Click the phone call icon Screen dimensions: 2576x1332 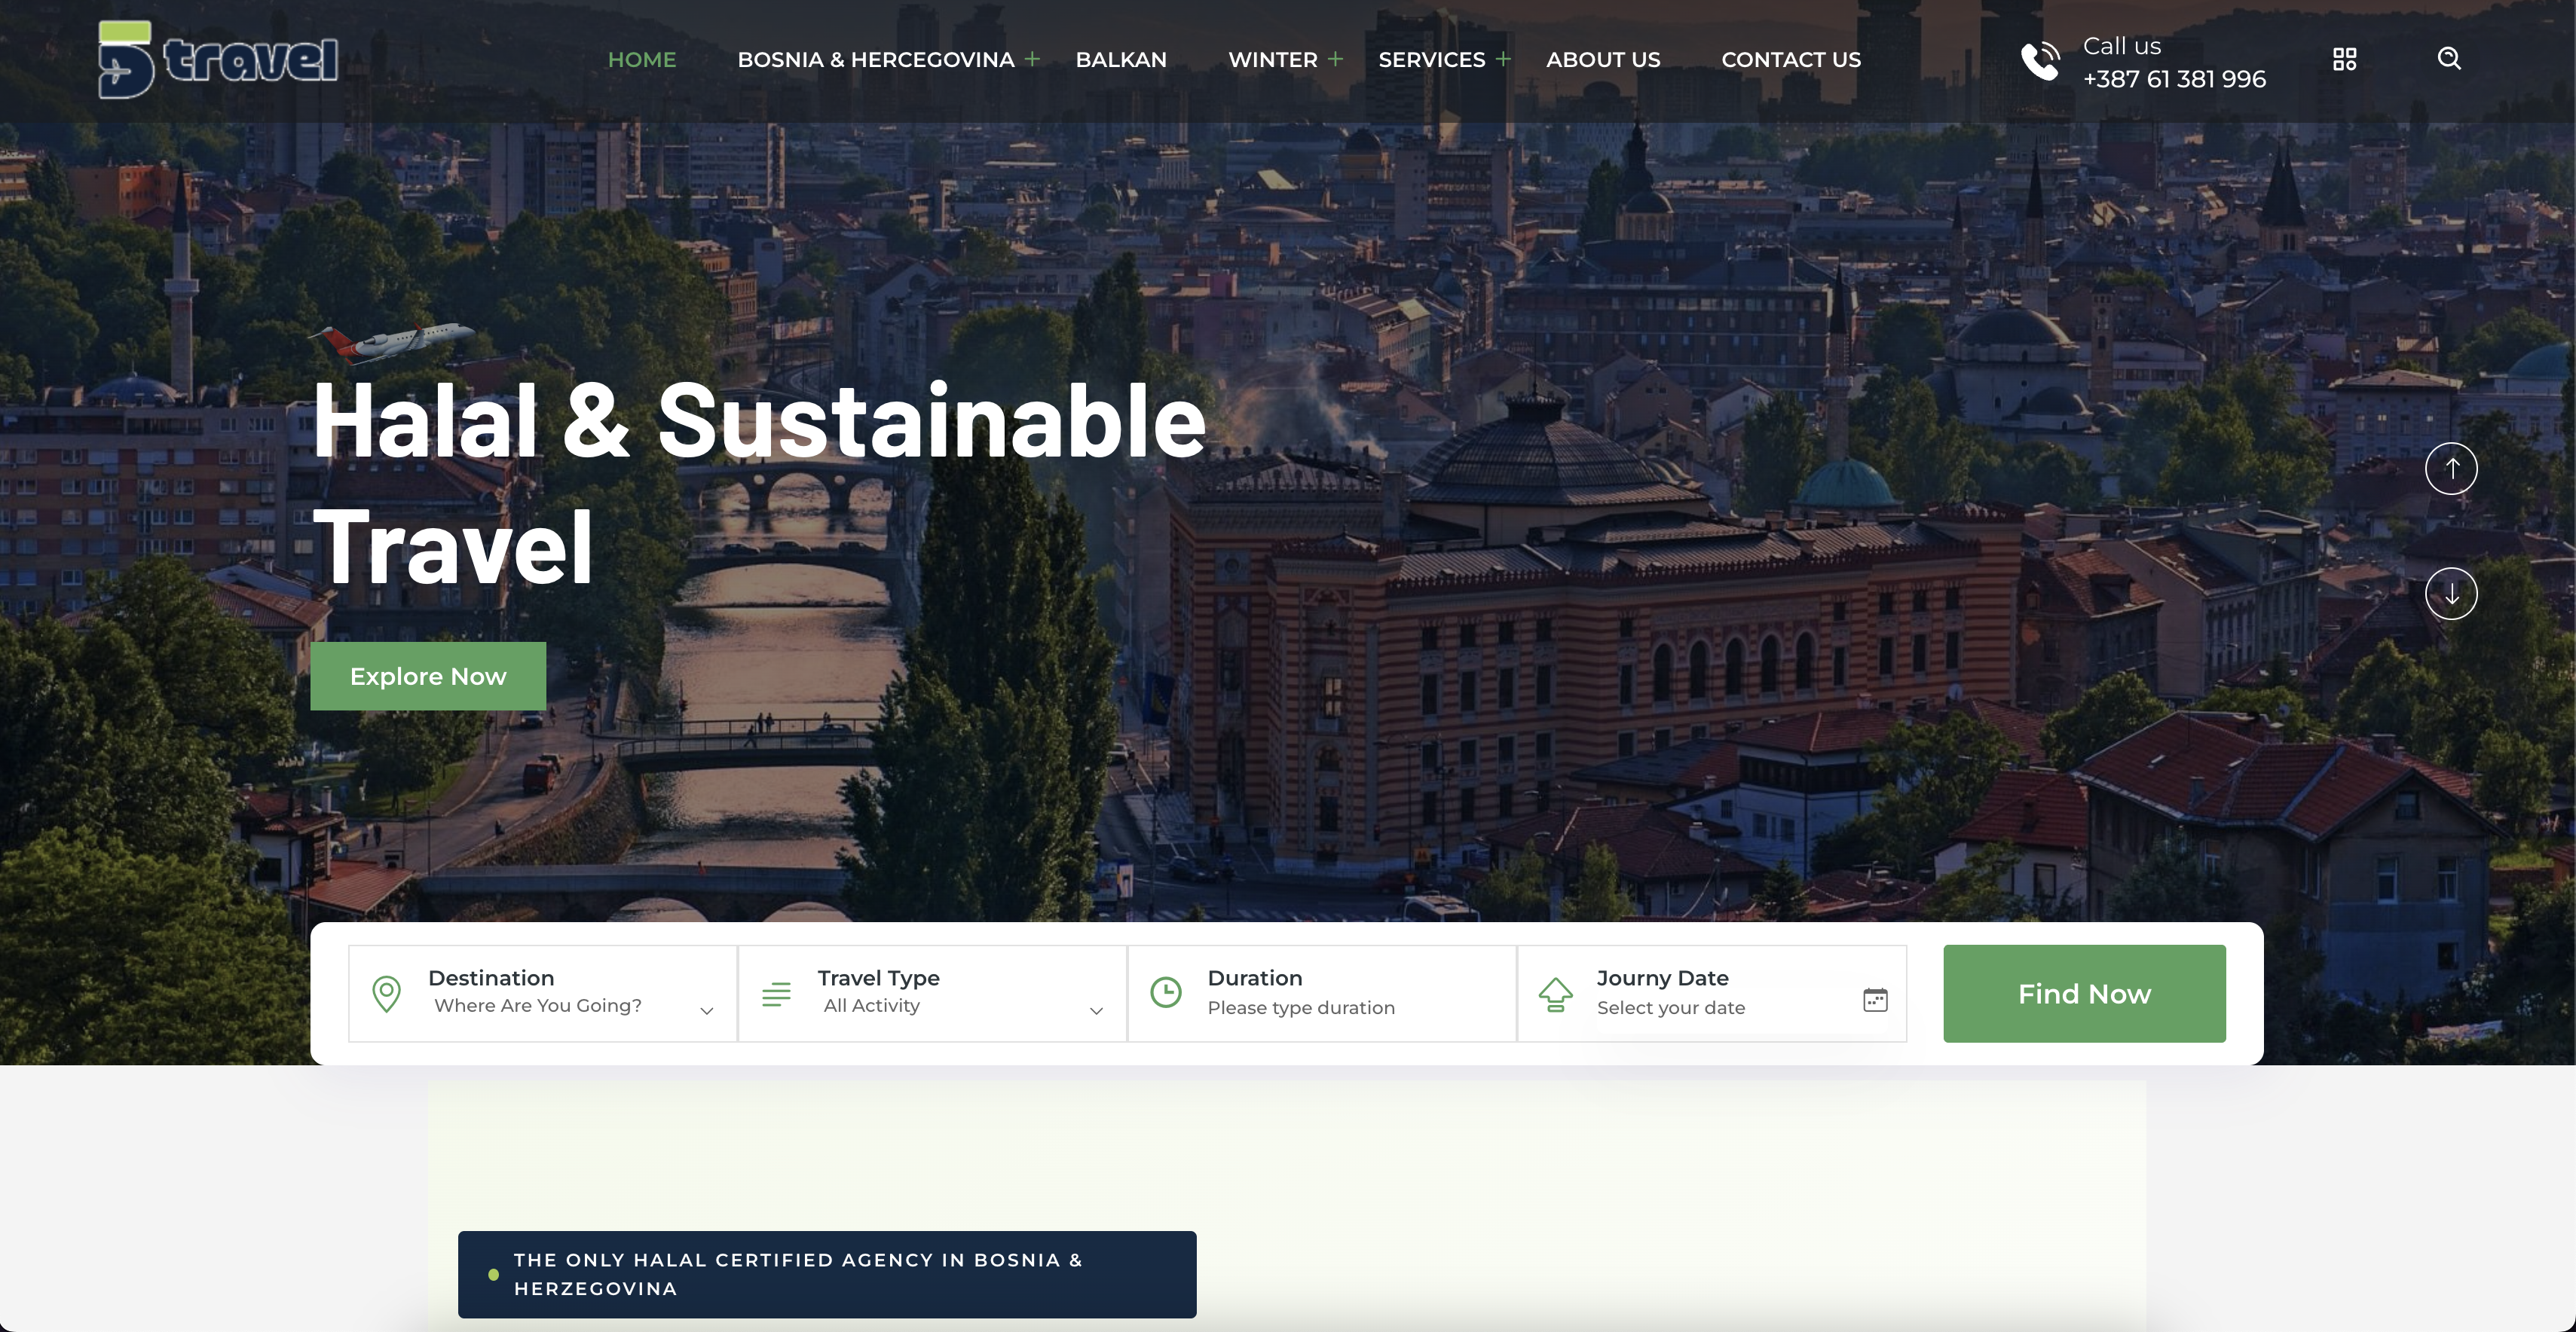tap(2040, 61)
